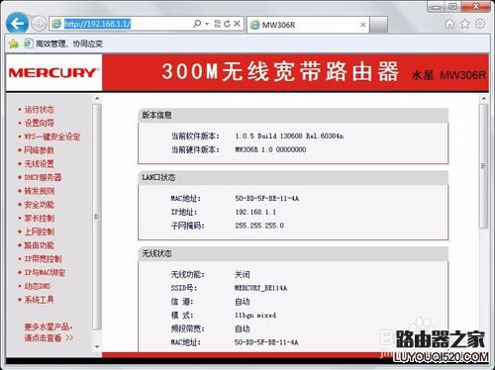Follow the 更多水星产品 请点击查看 link
This screenshot has height=370, width=495.
pos(49,332)
